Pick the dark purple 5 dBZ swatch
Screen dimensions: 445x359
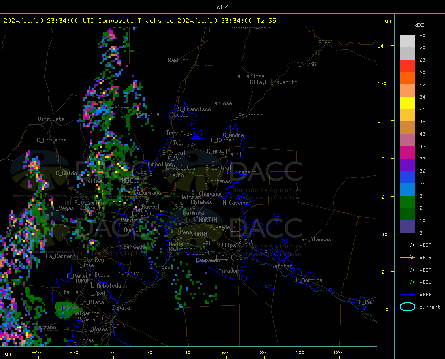coord(407,227)
